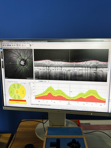The image size is (111, 148).
Task: Open the HRA Image menu
Action: coord(16,43)
